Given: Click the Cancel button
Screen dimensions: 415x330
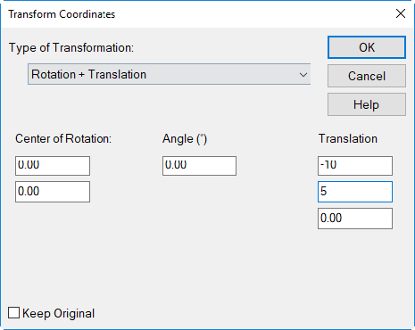Looking at the screenshot, I should [x=367, y=76].
